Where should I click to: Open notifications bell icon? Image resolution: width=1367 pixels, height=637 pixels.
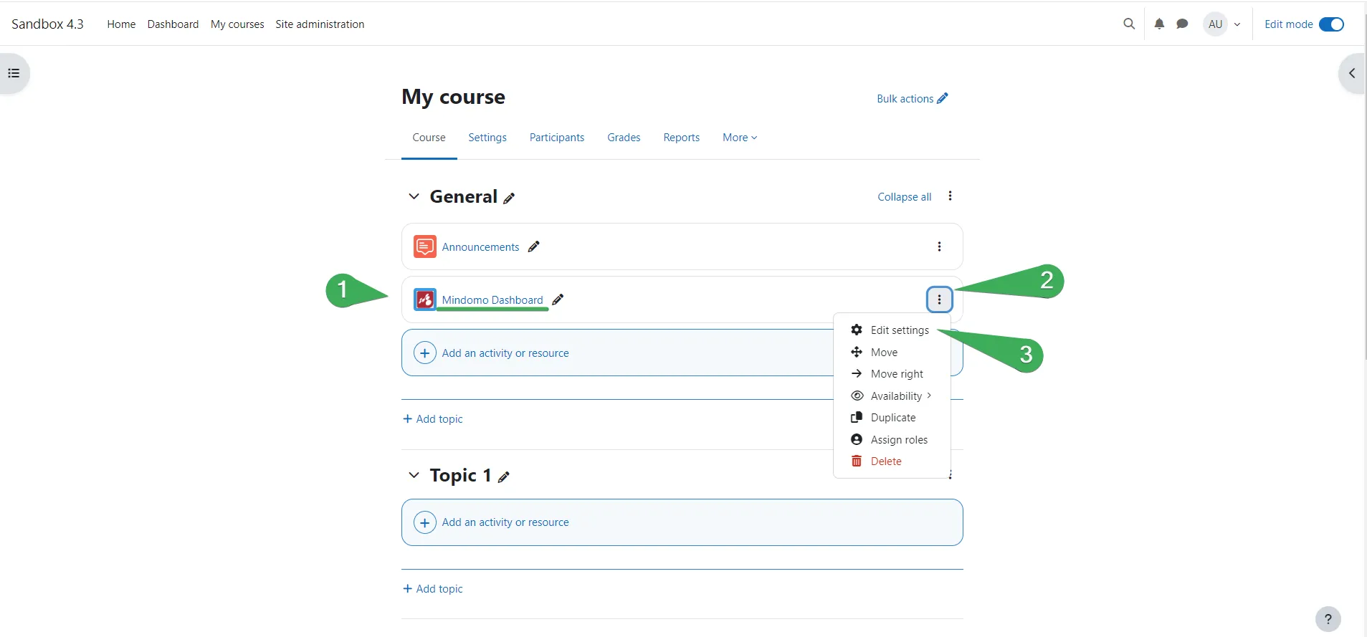click(x=1159, y=24)
